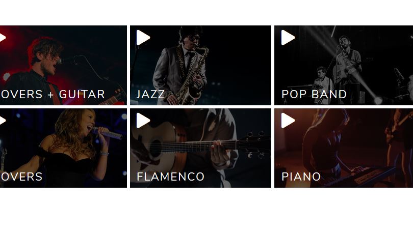
Task: Click play icon on Flamenco tile
Action: tap(143, 121)
